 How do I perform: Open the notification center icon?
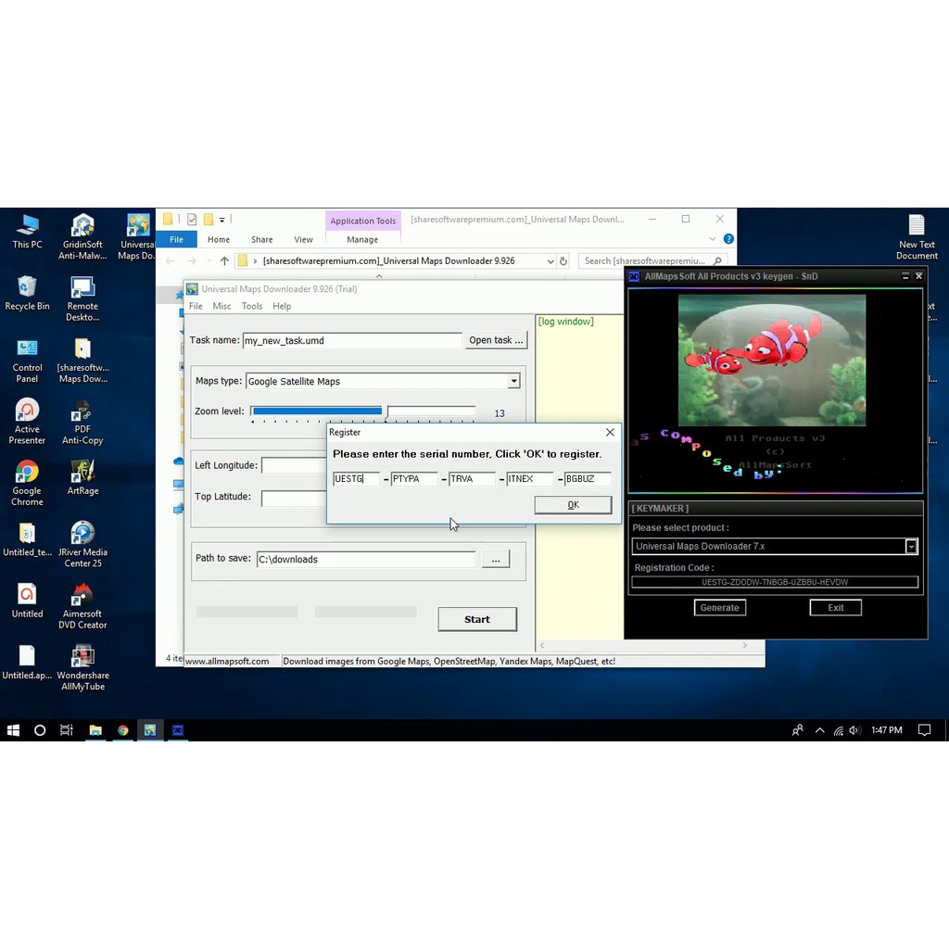pos(924,730)
